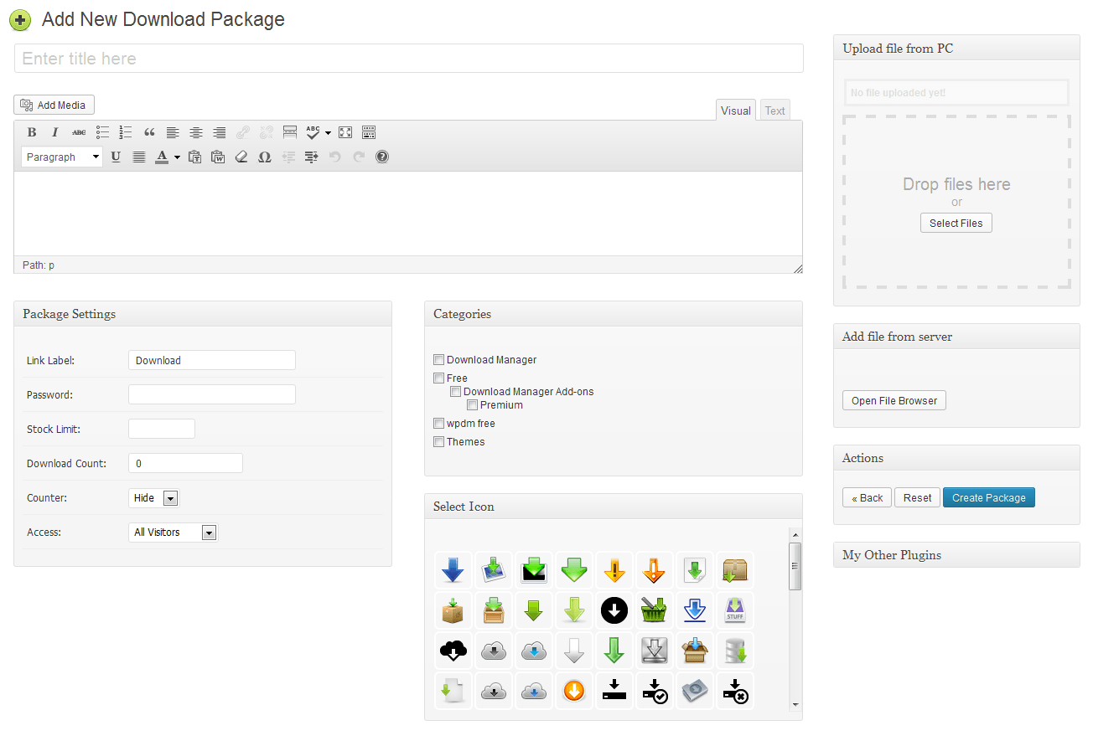1093x741 pixels.
Task: Align text center
Action: 196,132
